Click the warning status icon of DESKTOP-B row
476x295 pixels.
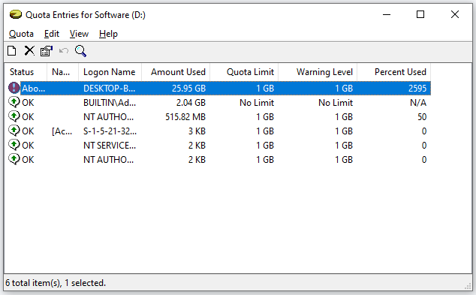tap(14, 88)
